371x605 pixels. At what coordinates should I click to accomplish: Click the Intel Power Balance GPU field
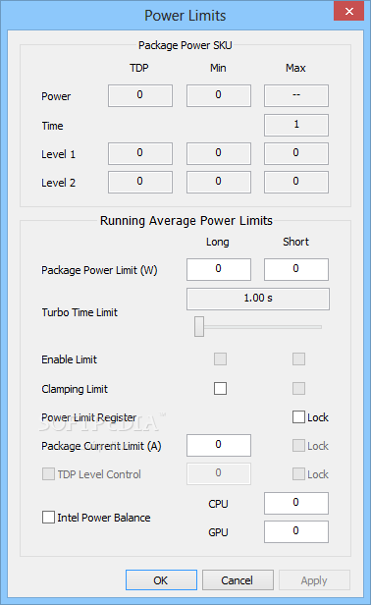click(296, 531)
